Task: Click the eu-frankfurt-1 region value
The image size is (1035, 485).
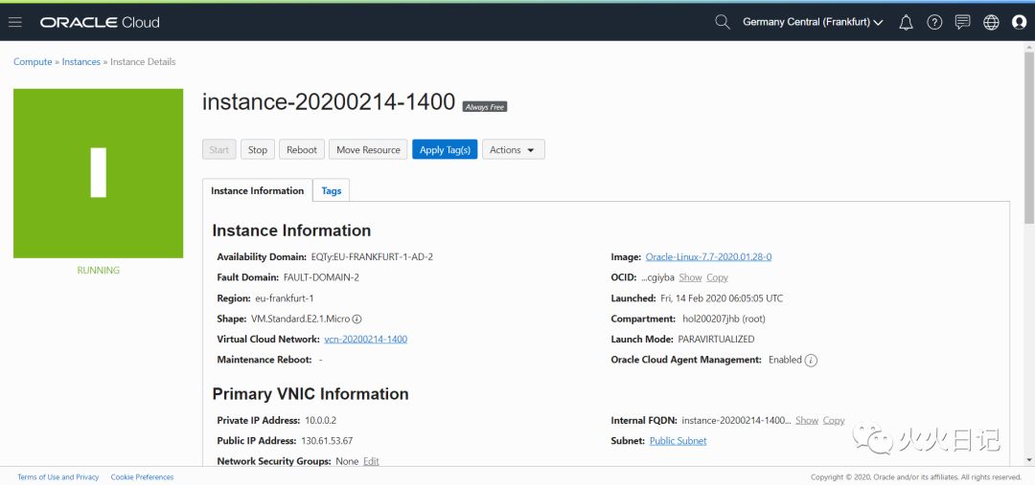Action: pyautogui.click(x=285, y=298)
